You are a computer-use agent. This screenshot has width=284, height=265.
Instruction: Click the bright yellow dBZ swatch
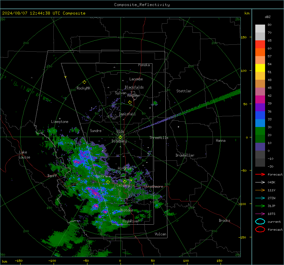pos(260,68)
